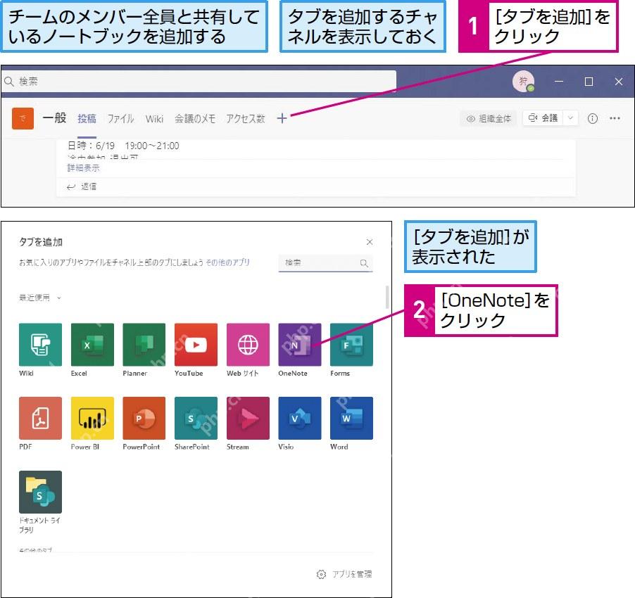Choose the PDF app icon
The width and height of the screenshot is (635, 598).
click(41, 419)
